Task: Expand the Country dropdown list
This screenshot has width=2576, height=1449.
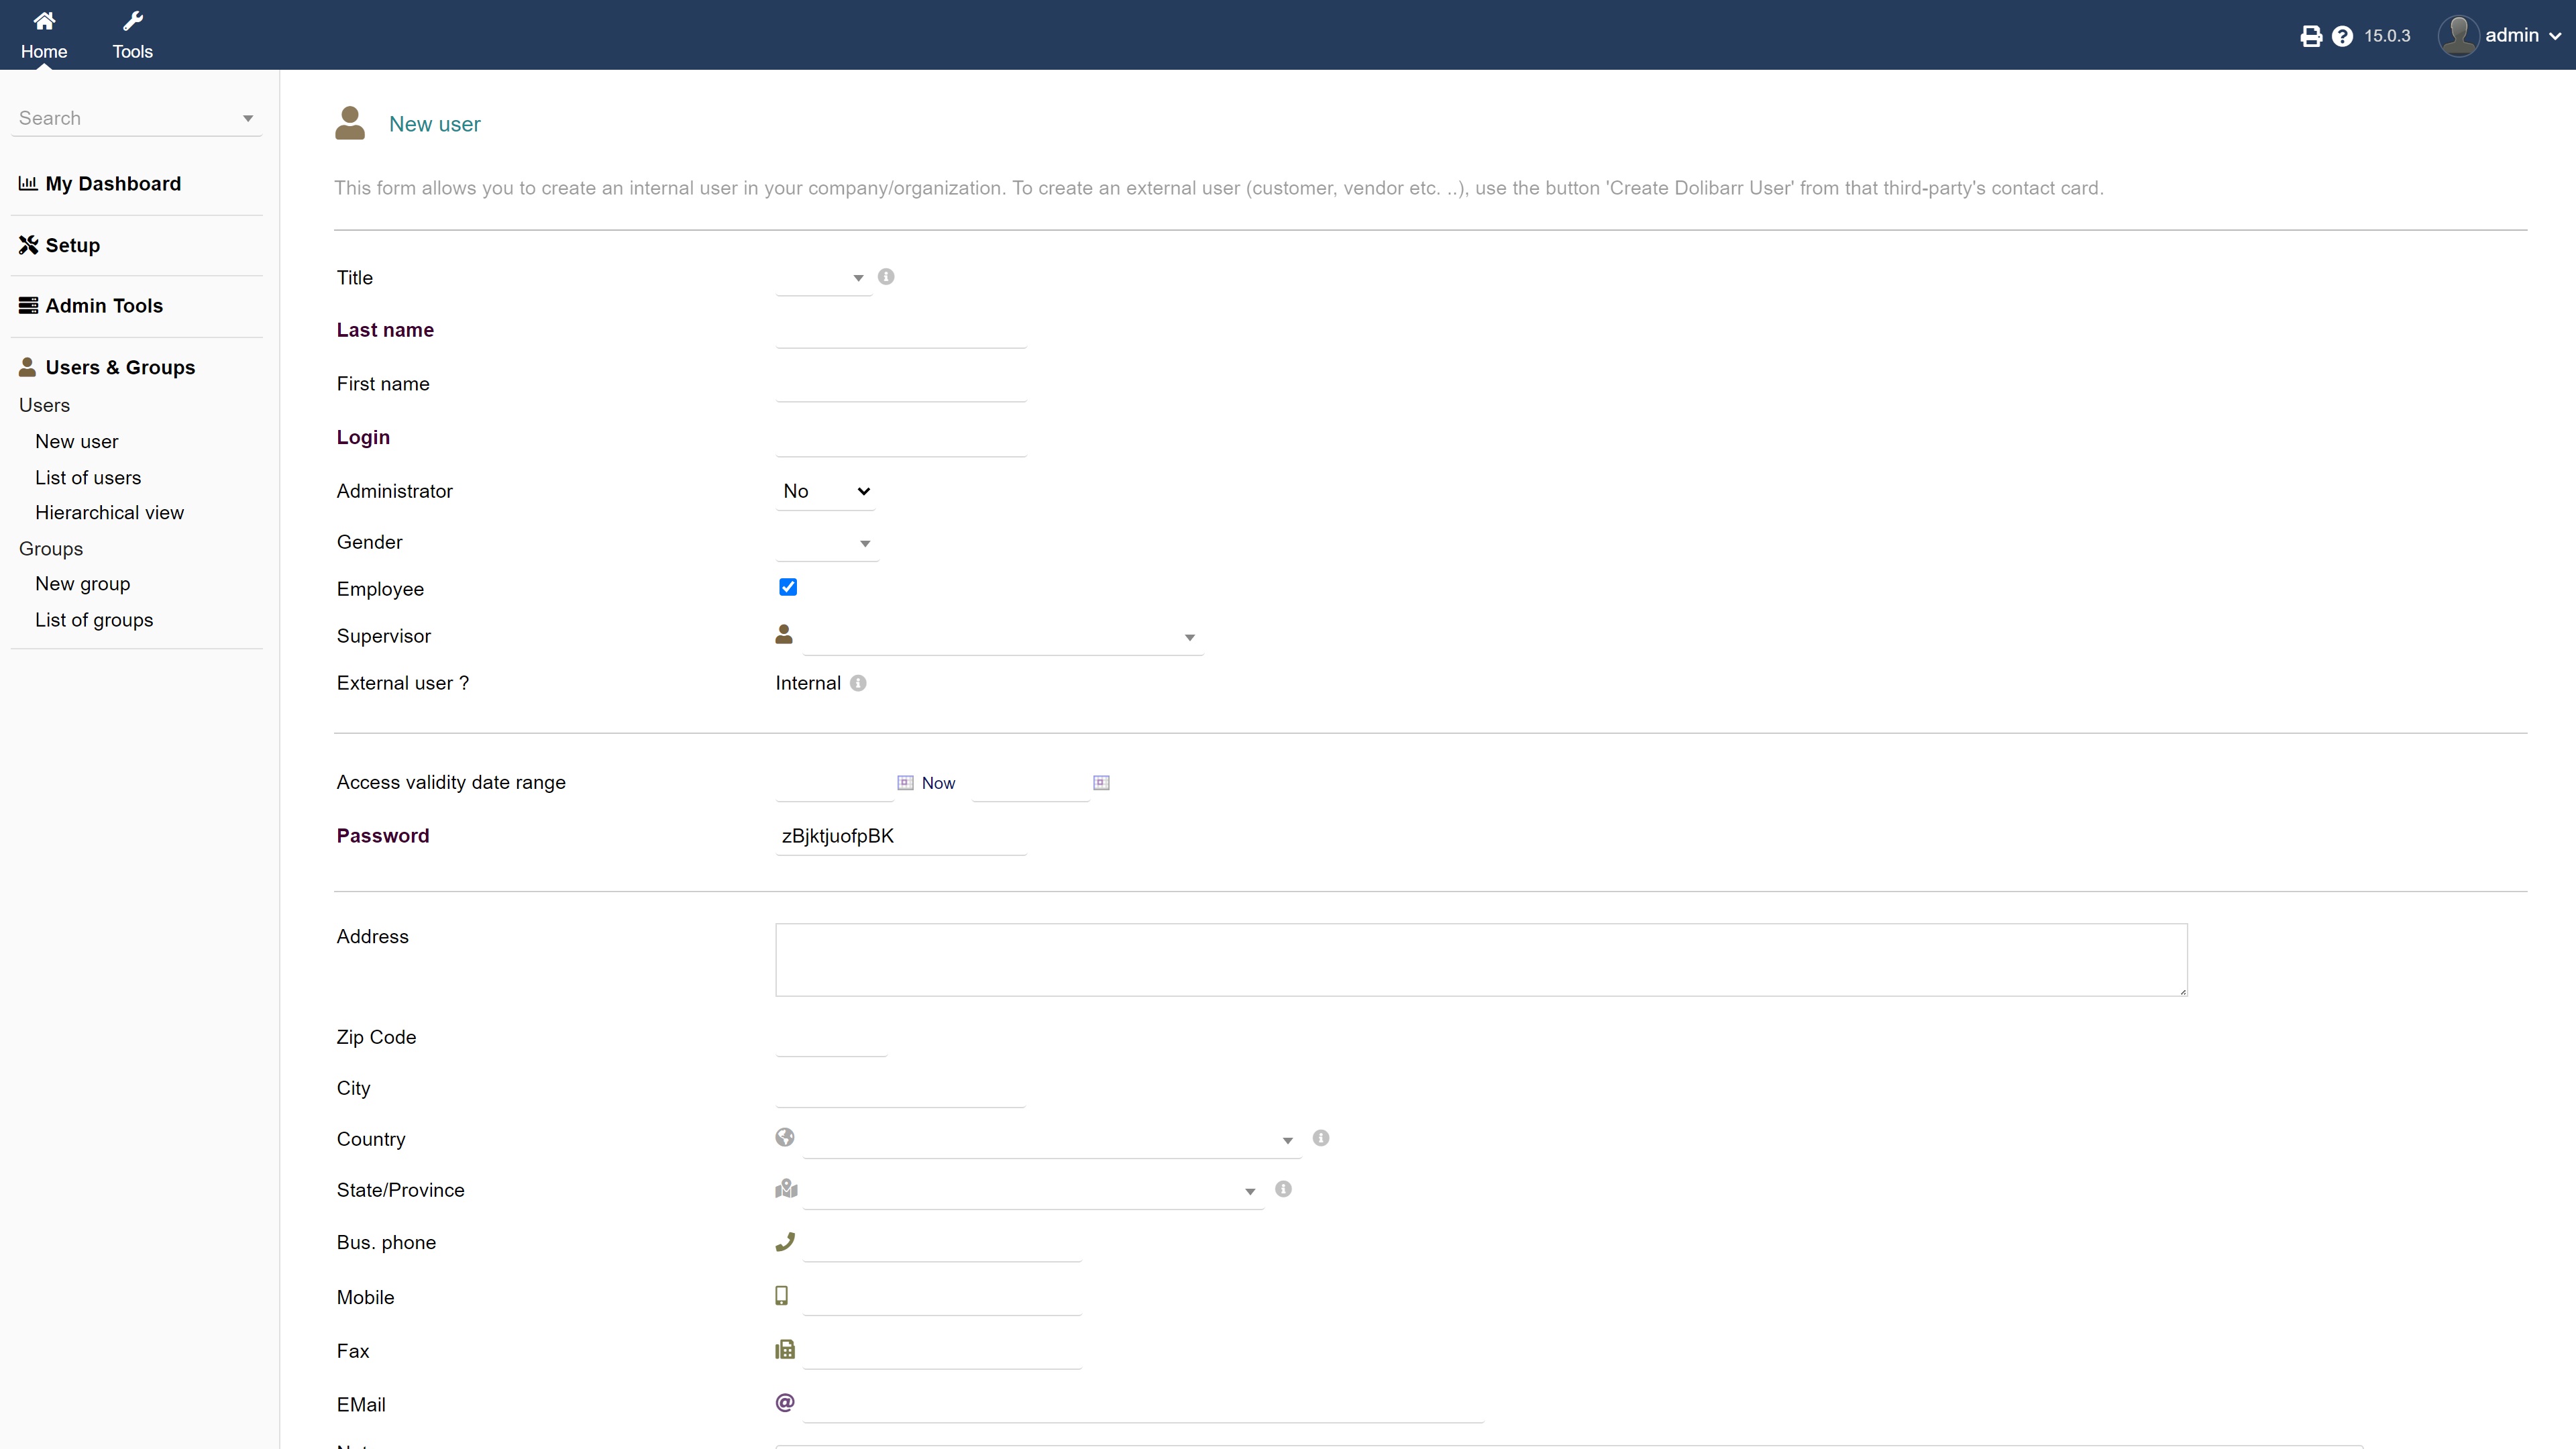Action: [x=1050, y=1140]
